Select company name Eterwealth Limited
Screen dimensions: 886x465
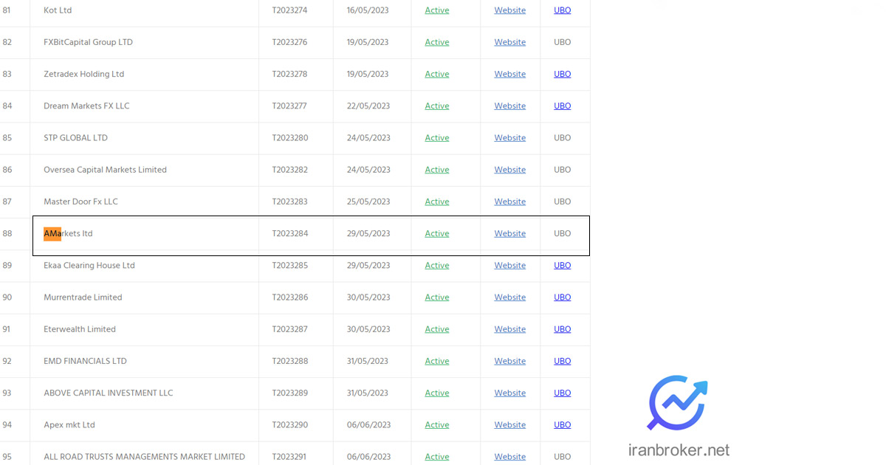click(80, 328)
